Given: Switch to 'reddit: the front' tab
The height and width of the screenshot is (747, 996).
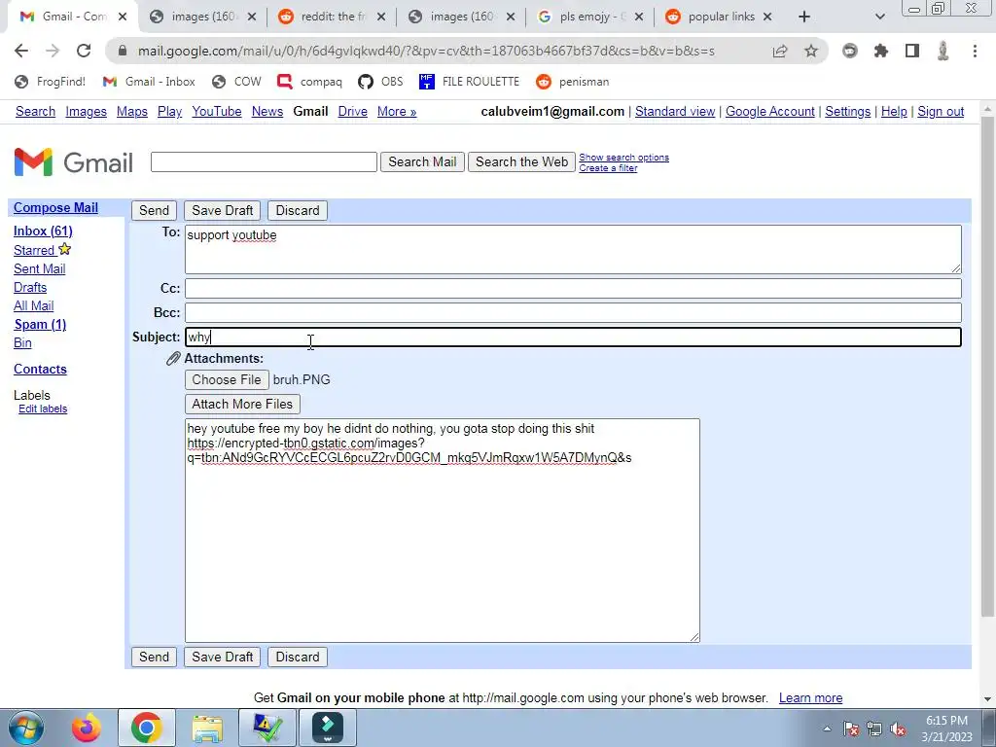Looking at the screenshot, I should coord(331,17).
